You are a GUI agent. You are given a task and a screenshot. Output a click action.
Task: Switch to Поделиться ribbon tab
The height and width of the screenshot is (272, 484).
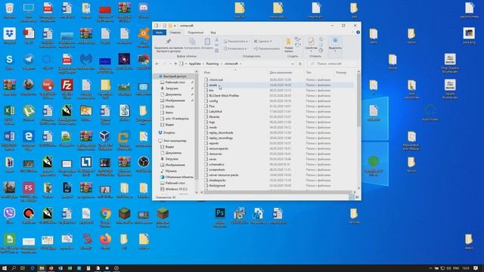[x=195, y=32]
